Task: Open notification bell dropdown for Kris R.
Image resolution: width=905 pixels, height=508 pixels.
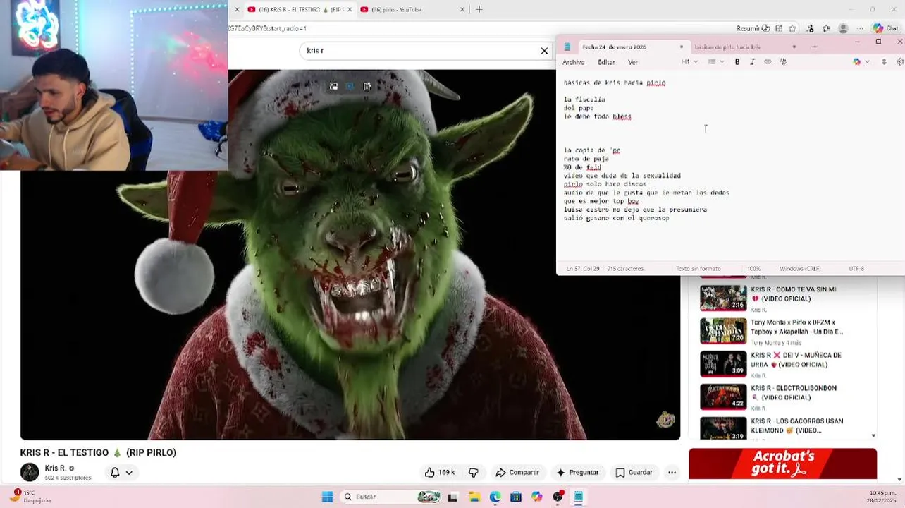Action: [121, 473]
